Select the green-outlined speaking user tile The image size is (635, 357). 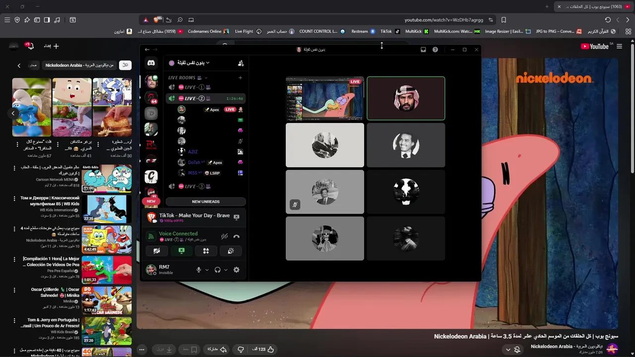pos(406,98)
